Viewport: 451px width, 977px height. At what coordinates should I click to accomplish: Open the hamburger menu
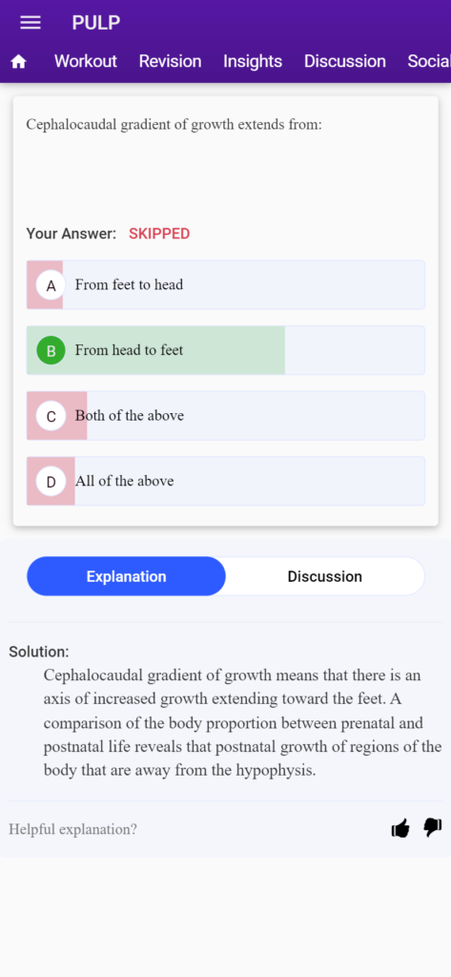point(30,23)
